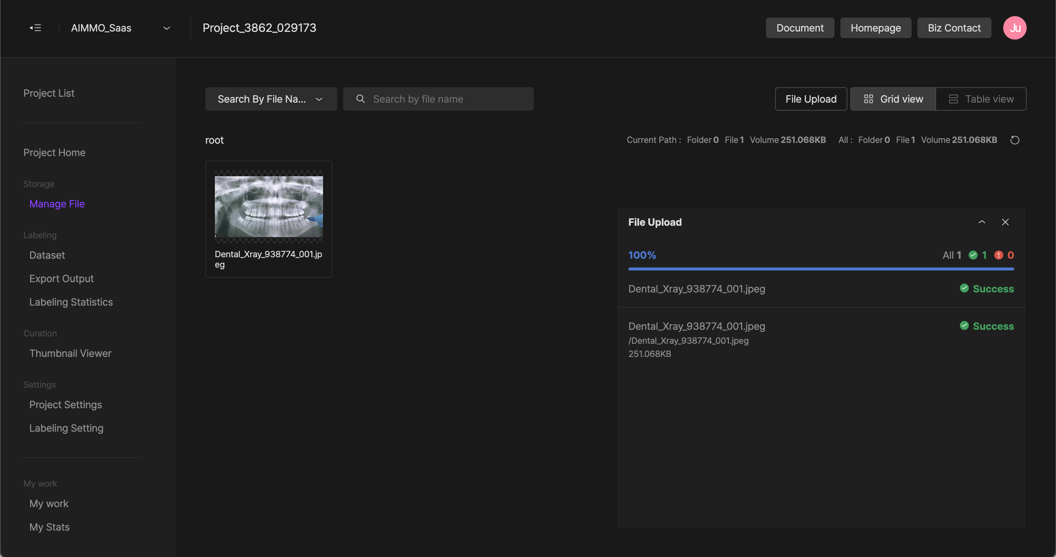Screen dimensions: 1056x557
Task: Switch to Table view
Action: 981,99
